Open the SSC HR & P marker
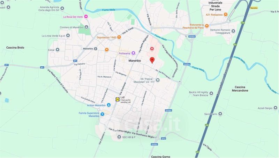 point(119,137)
